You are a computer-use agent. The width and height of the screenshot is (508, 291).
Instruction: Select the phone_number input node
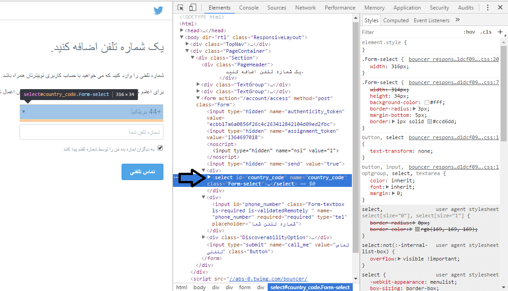pyautogui.click(x=279, y=214)
